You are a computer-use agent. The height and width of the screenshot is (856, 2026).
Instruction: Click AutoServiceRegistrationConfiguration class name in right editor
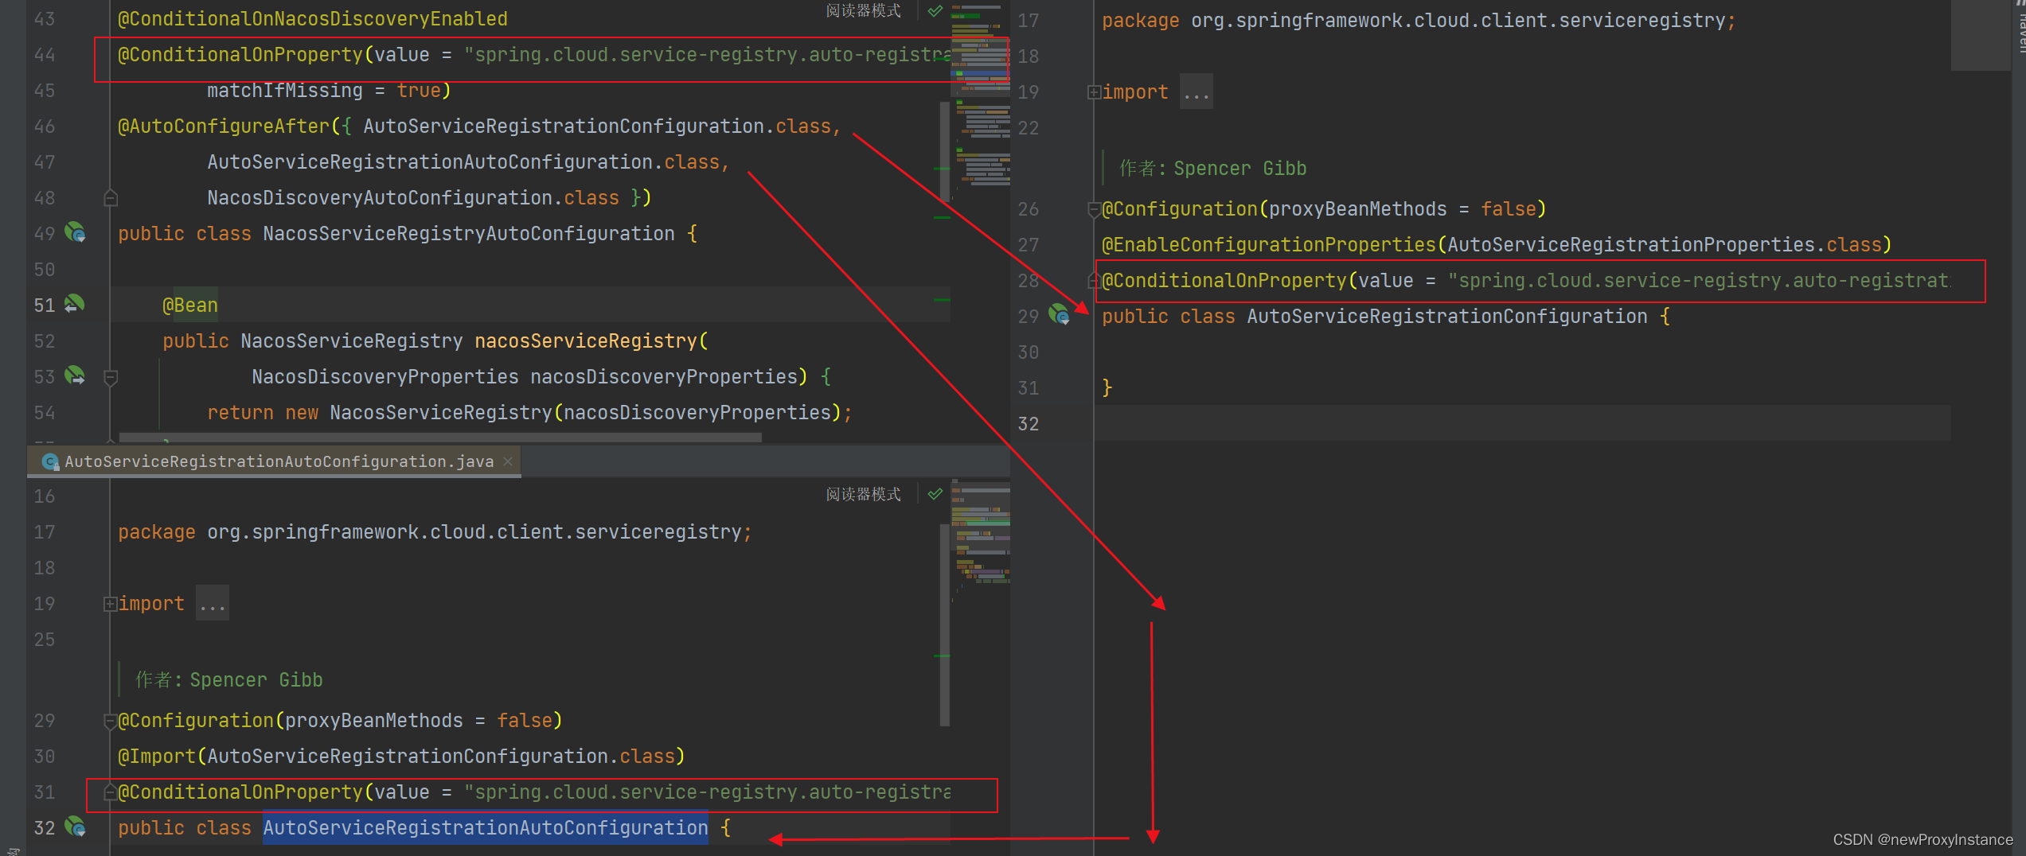[1447, 316]
